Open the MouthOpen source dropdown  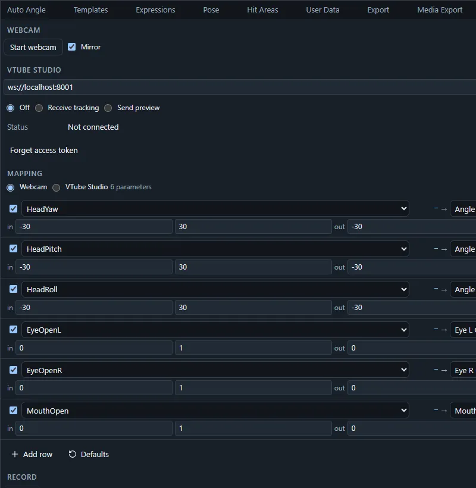point(215,411)
